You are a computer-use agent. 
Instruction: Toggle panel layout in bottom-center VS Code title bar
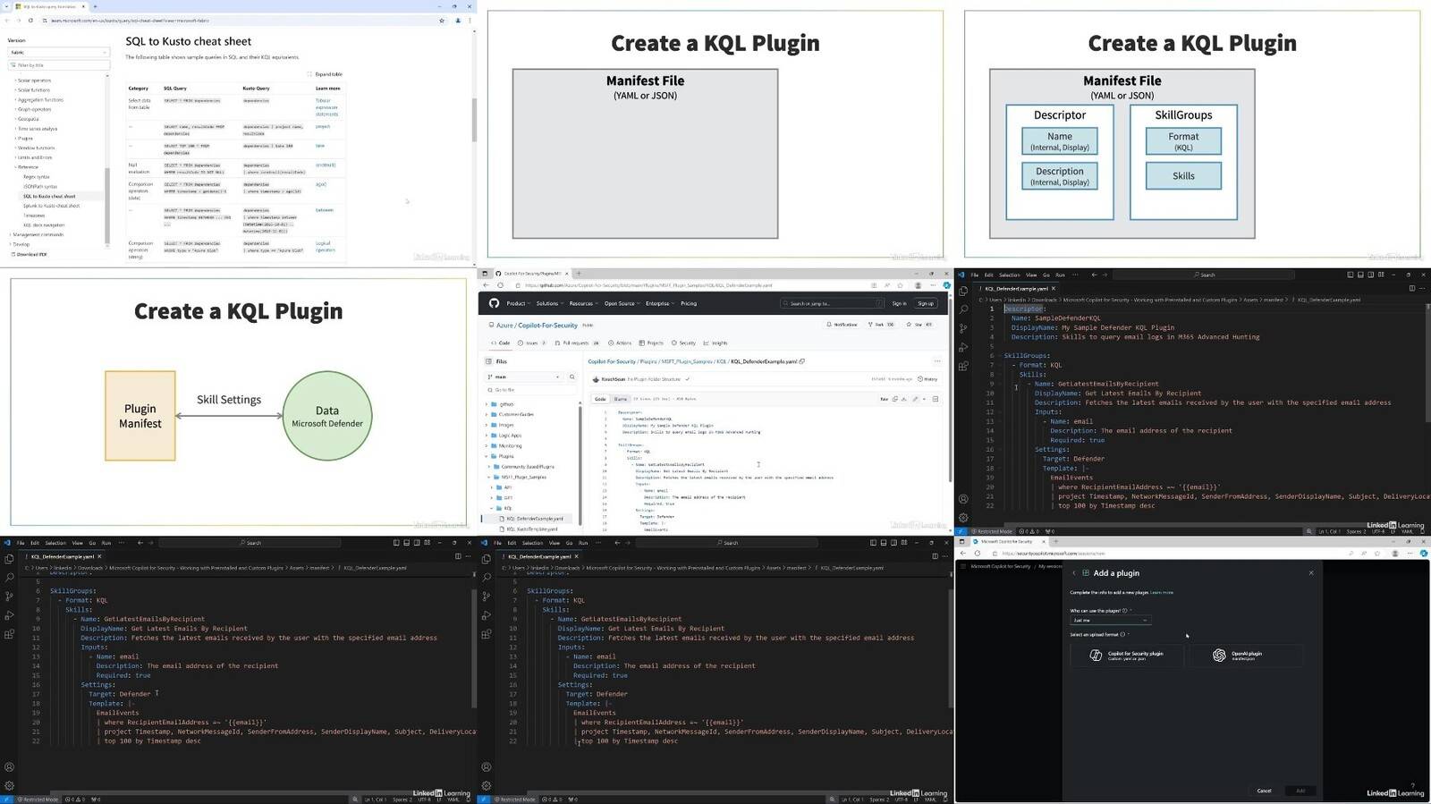tap(883, 543)
